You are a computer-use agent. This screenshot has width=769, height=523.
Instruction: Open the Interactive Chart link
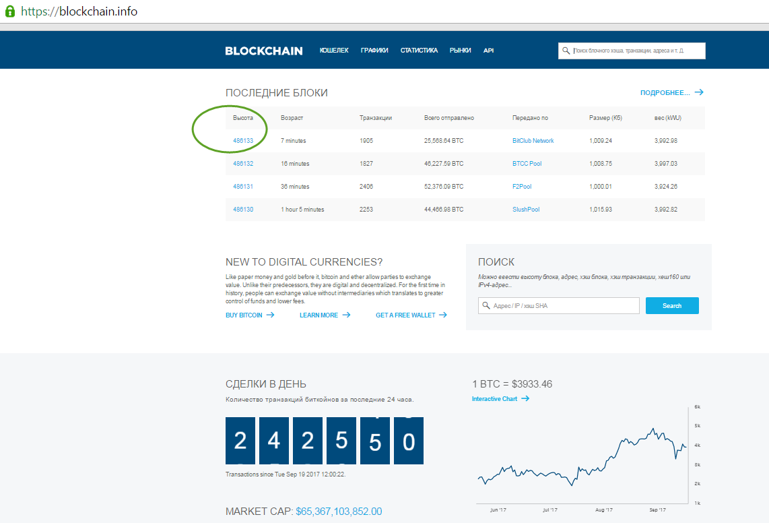click(494, 399)
